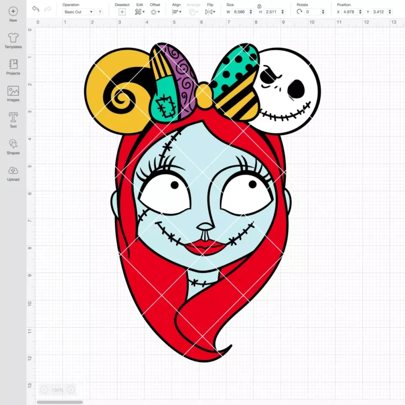Click Sally's red lips on canvas
This screenshot has width=405, height=405.
[206, 247]
